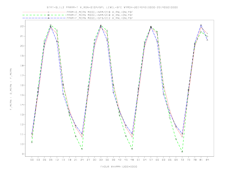The width and height of the screenshot is (226, 174).
Task: Click y-axis tick value 14
Action: click(x=22, y=105)
